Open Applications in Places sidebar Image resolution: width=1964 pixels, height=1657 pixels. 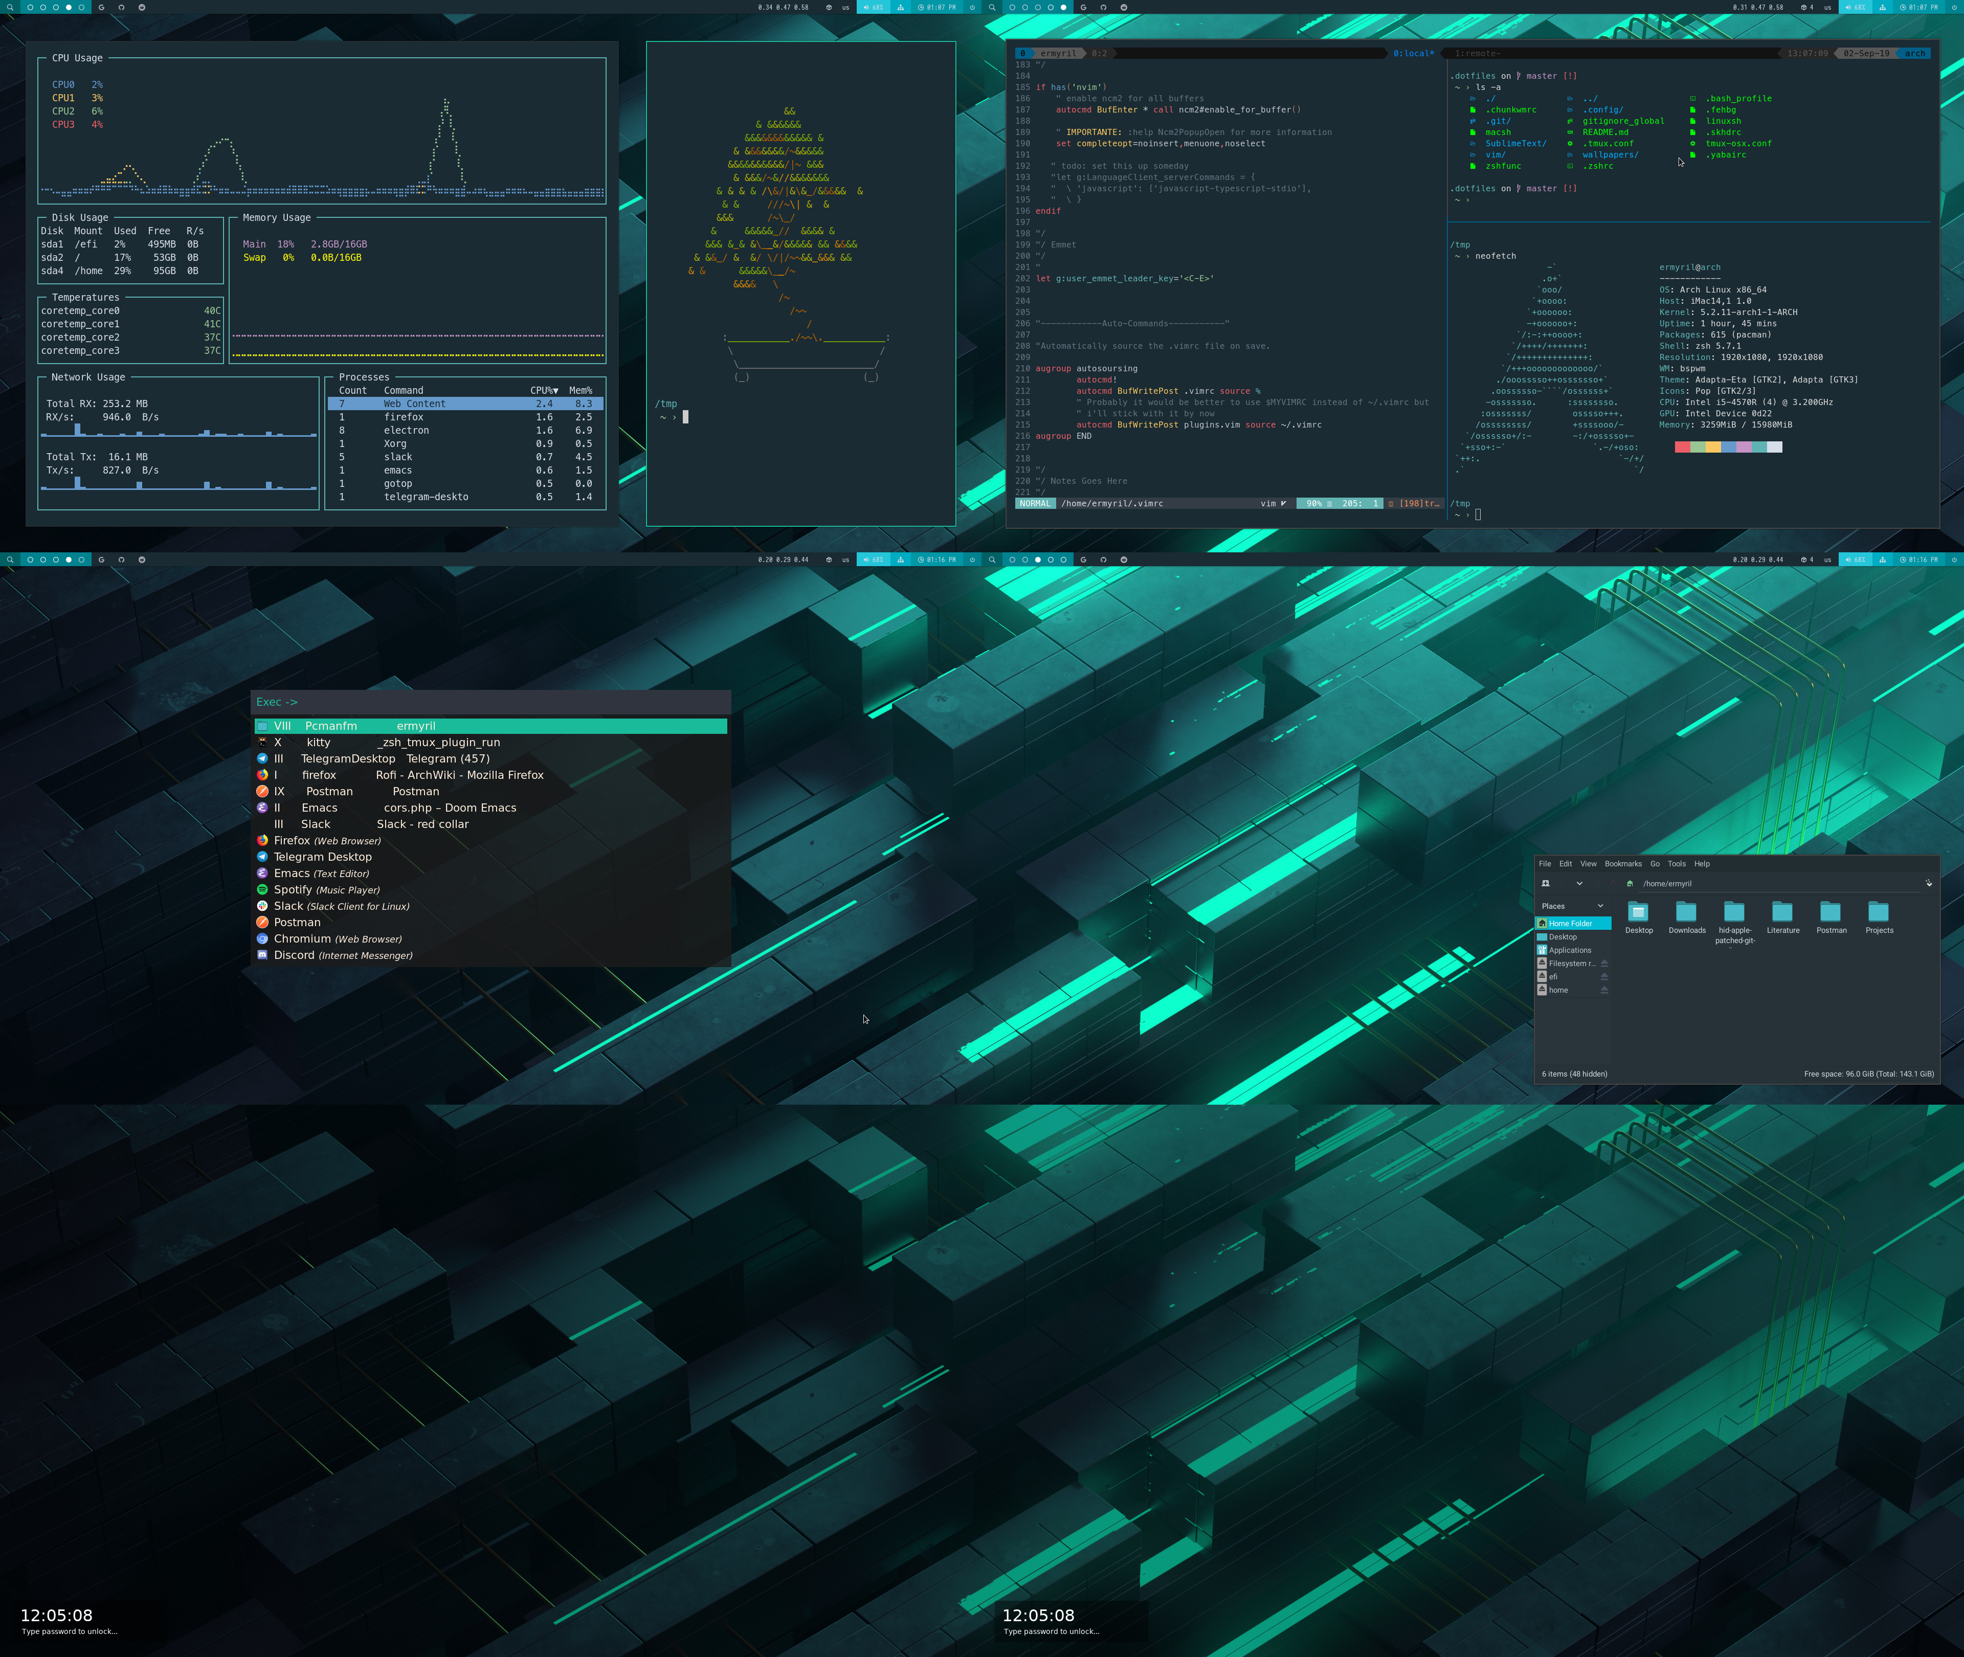1570,950
